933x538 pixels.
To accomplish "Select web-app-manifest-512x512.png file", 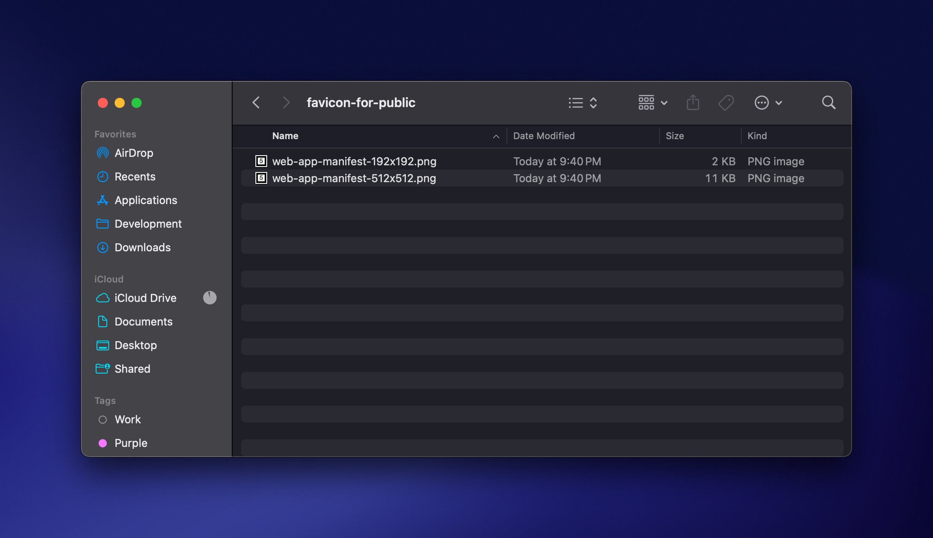I will point(354,178).
